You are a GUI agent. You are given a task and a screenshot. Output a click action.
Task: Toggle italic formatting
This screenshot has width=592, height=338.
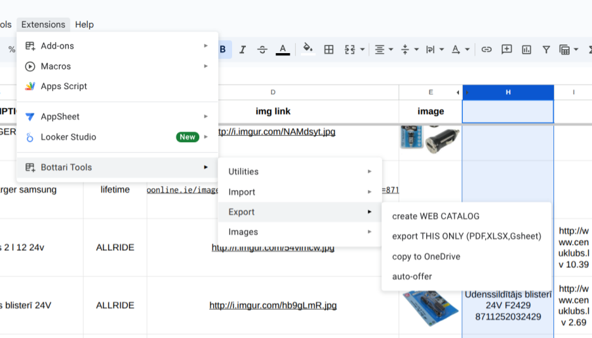click(243, 49)
